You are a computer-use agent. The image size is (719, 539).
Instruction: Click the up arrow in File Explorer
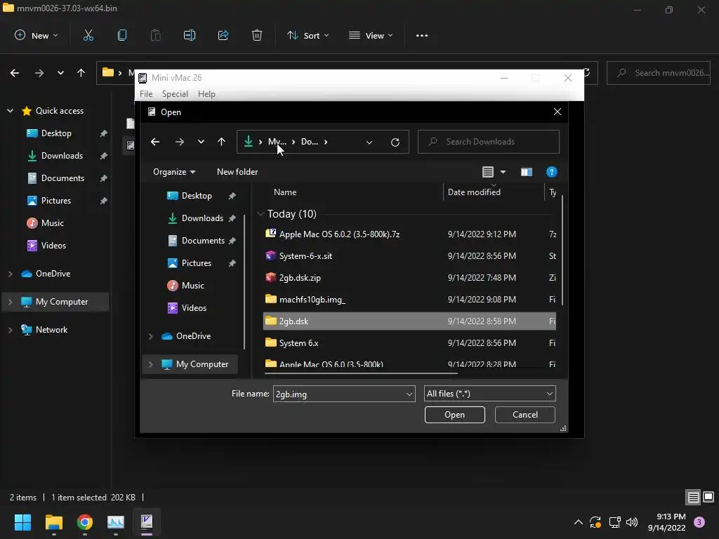click(x=81, y=73)
